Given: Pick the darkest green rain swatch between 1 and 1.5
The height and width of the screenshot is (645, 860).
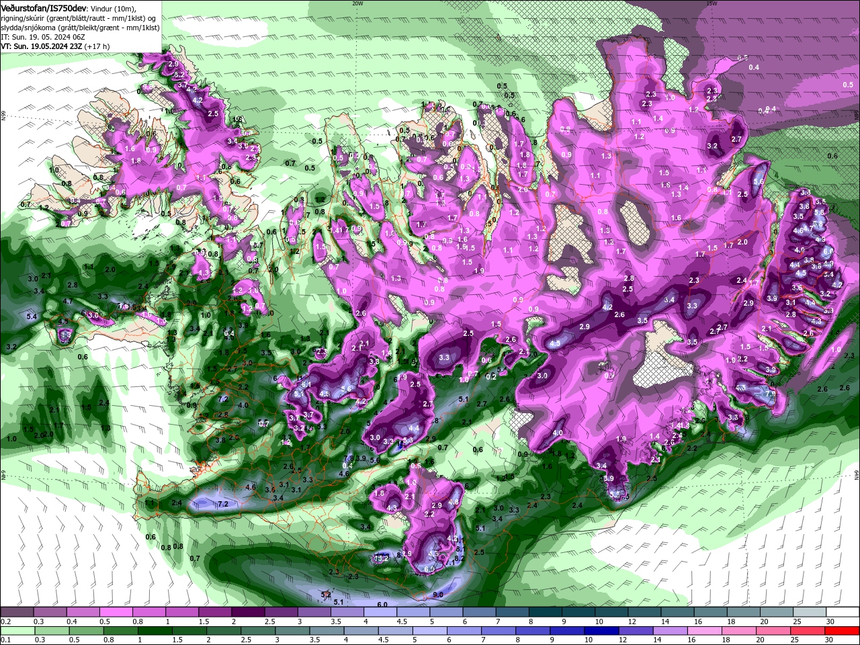Looking at the screenshot, I should 155,631.
